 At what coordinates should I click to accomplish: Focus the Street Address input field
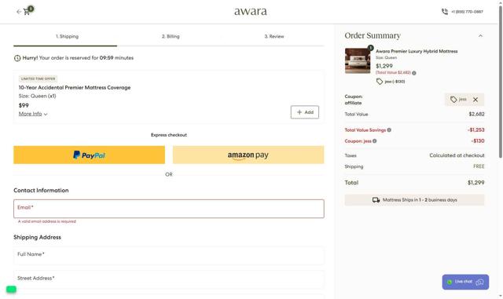pos(169,279)
